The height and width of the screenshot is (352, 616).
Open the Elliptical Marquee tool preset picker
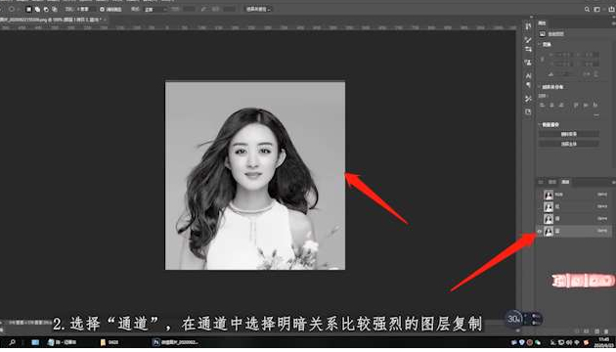coord(13,9)
